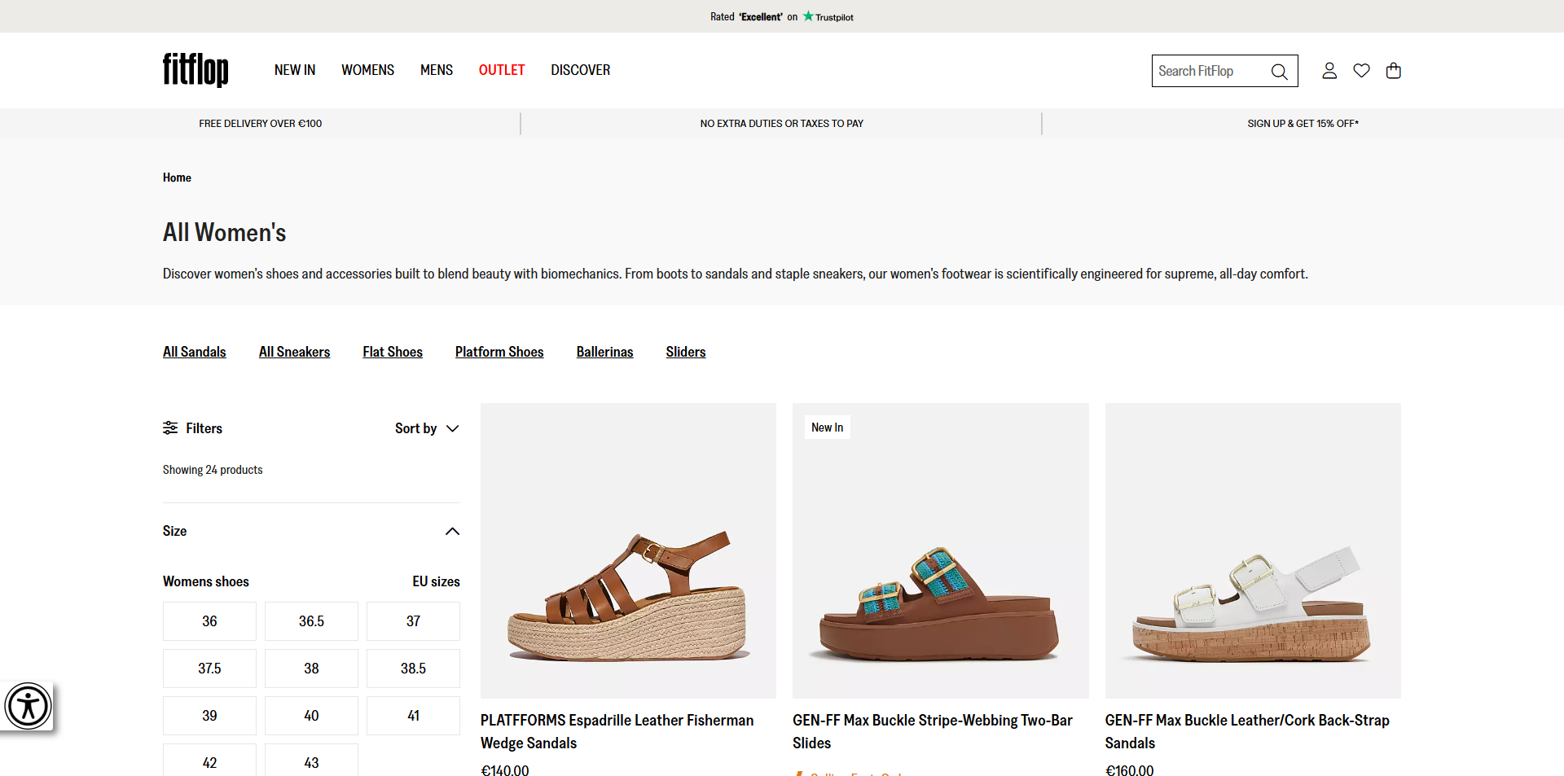Click the Filters label
Screen dimensions: 1564x776
coord(204,428)
